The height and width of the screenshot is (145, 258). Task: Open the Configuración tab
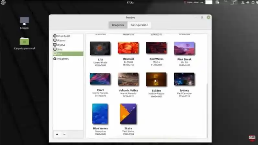pos(139,25)
